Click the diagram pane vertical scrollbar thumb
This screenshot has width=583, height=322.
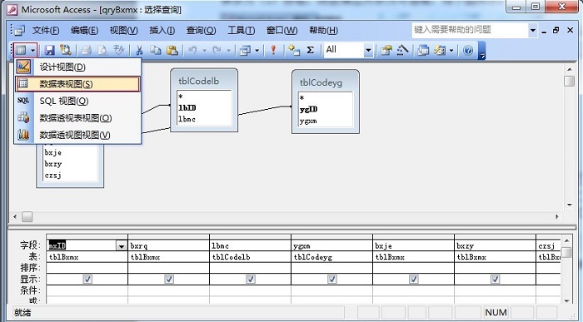click(x=569, y=81)
